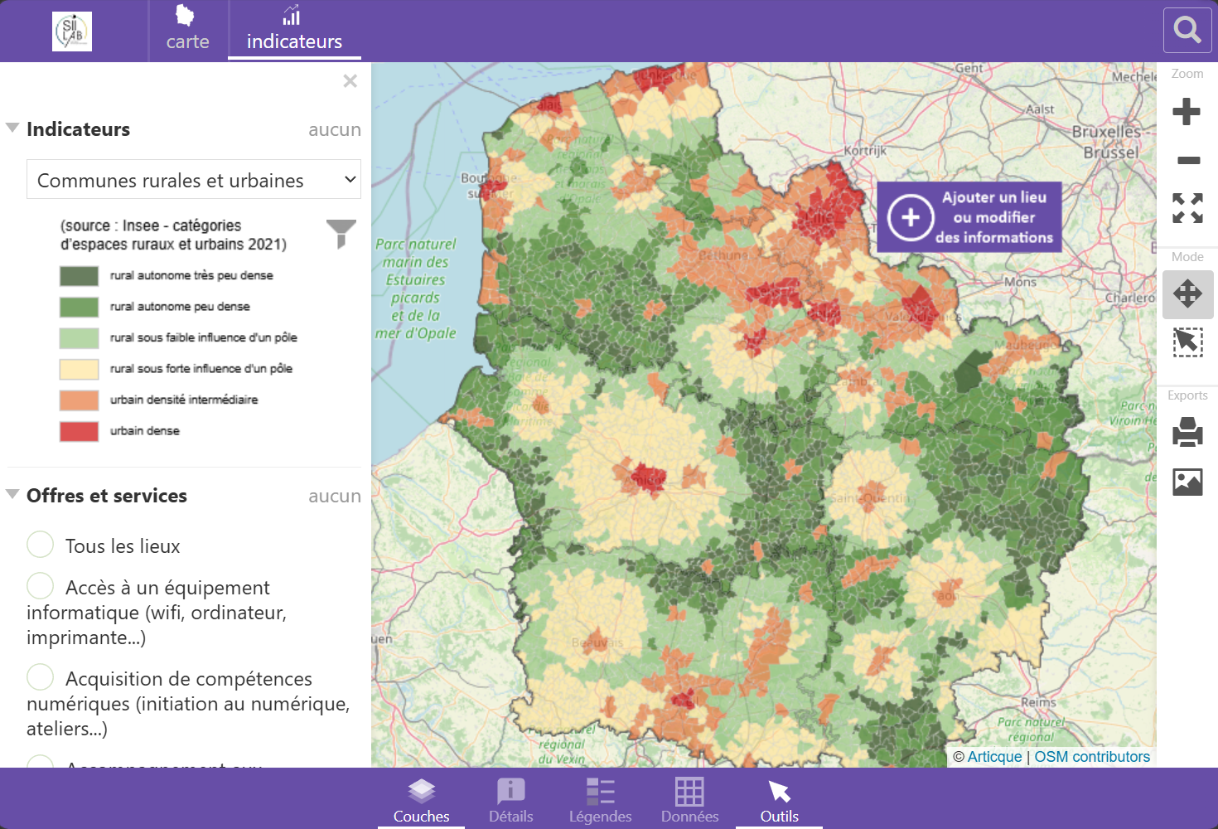
Task: Click the urbain dense red swatch
Action: pos(79,431)
